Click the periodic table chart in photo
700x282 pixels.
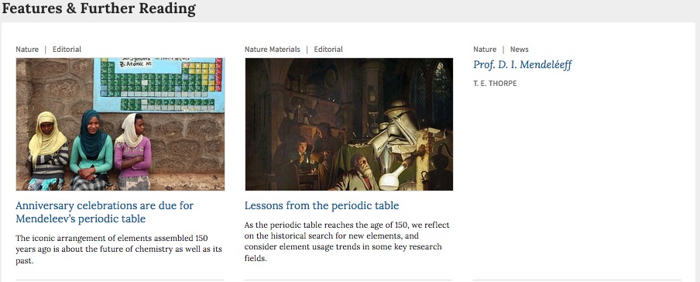[x=158, y=84]
